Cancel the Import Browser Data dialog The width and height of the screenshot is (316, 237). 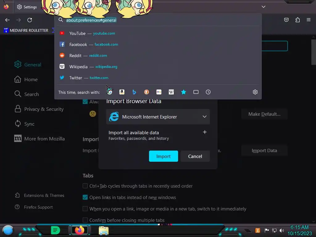195,156
